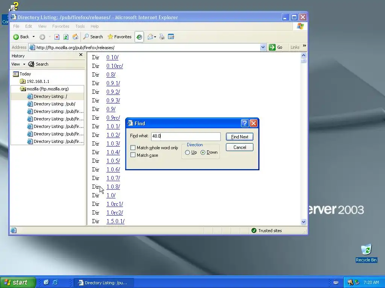Open the 1.0.8/ directory link
The image size is (385, 288).
[113, 187]
